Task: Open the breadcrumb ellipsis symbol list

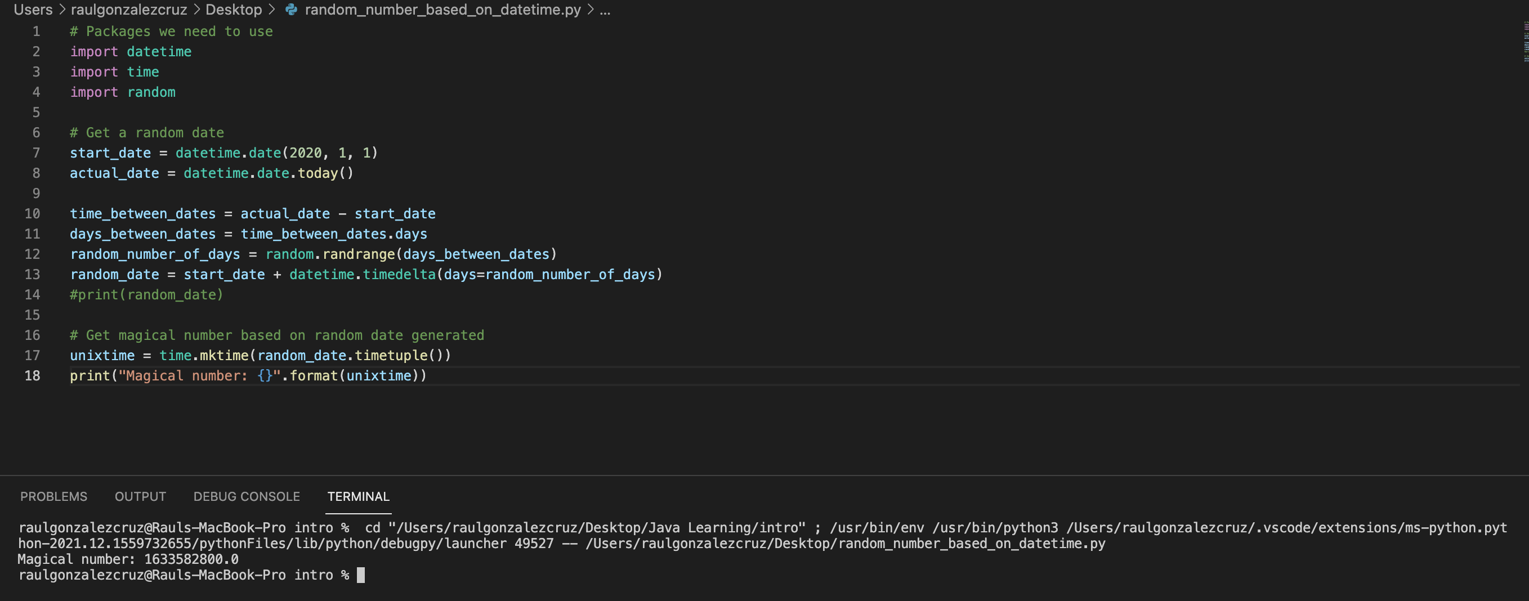Action: pyautogui.click(x=605, y=10)
